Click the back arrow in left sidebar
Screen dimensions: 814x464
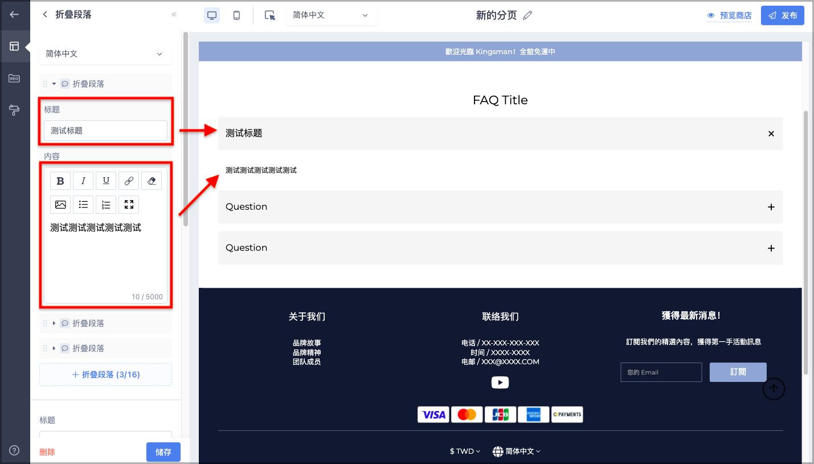[14, 15]
